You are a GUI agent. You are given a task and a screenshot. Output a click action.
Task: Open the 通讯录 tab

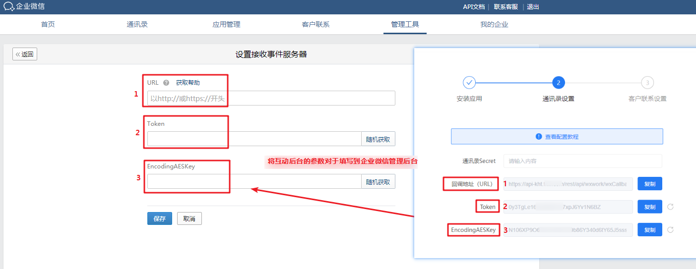pos(137,24)
